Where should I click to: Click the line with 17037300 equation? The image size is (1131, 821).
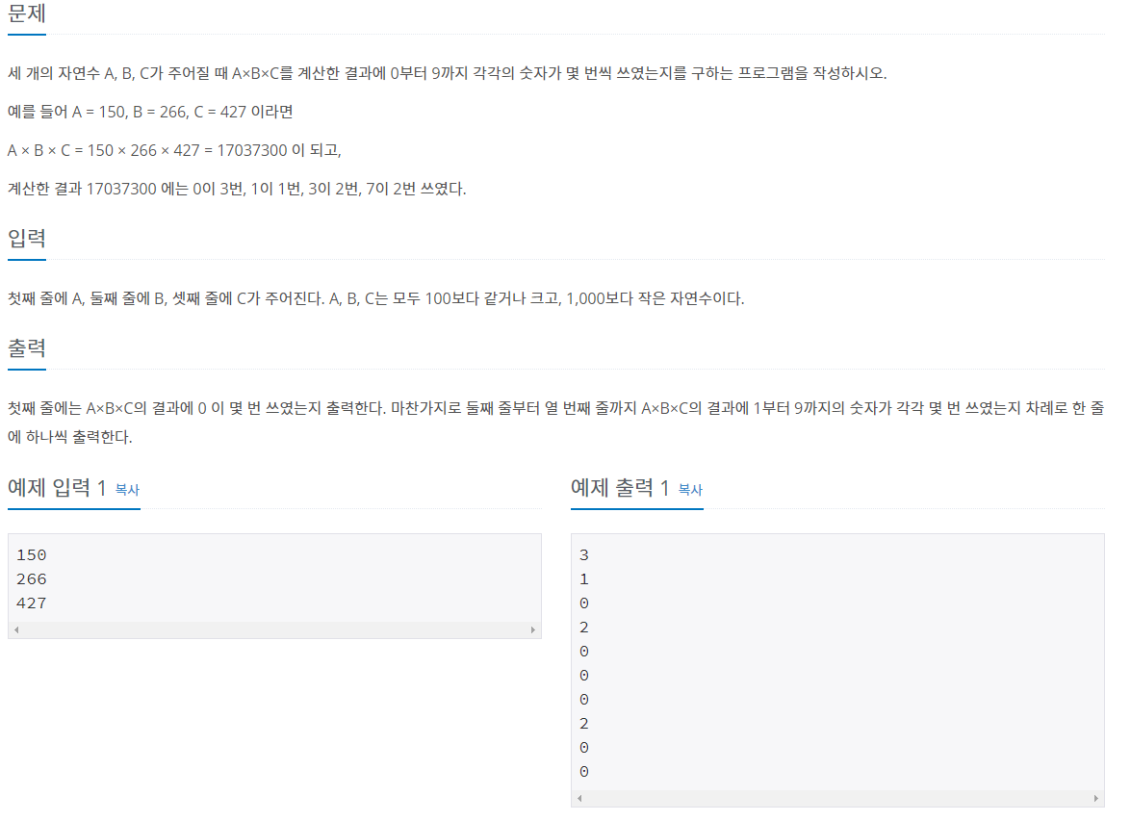coord(174,150)
